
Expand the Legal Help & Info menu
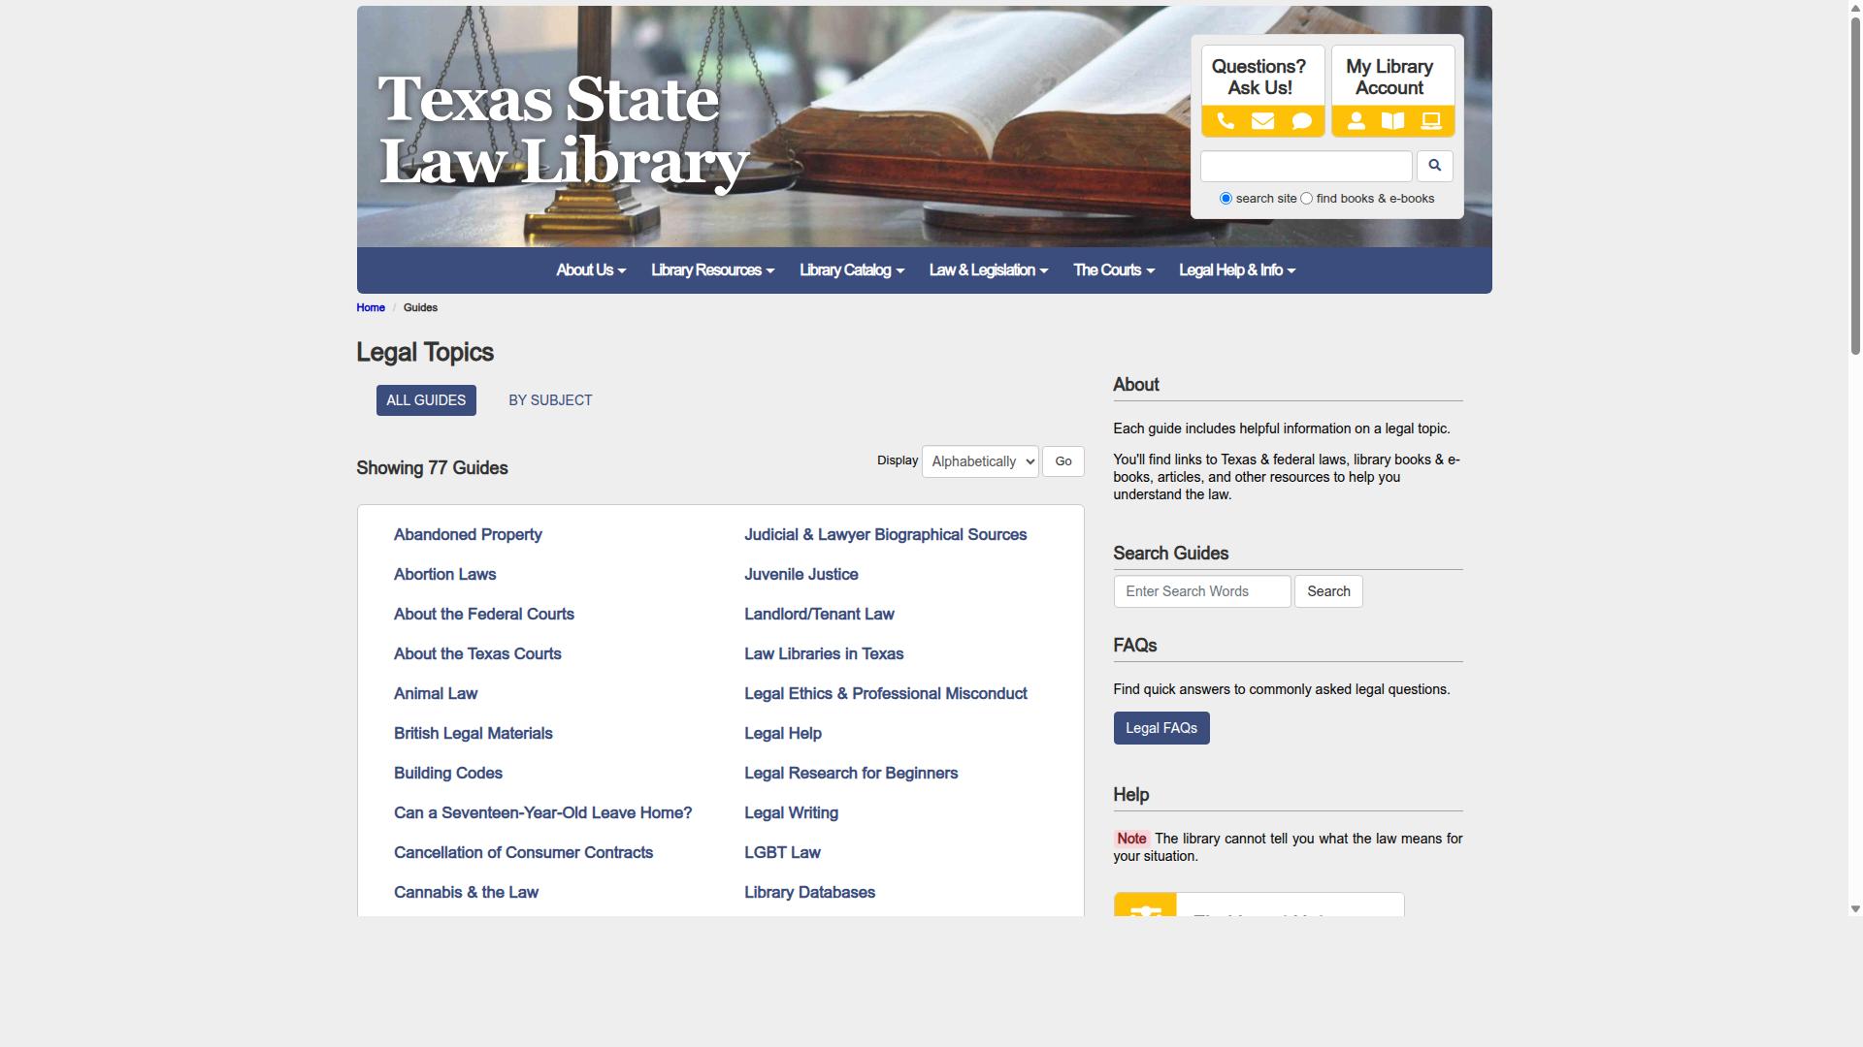click(1237, 270)
